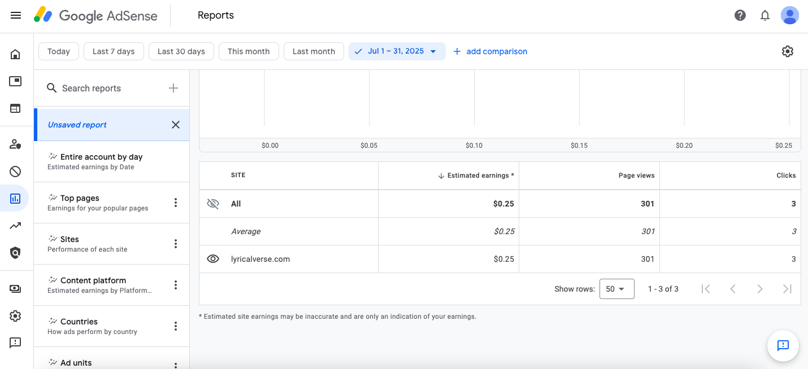Select Last month range
The height and width of the screenshot is (369, 808).
(314, 51)
